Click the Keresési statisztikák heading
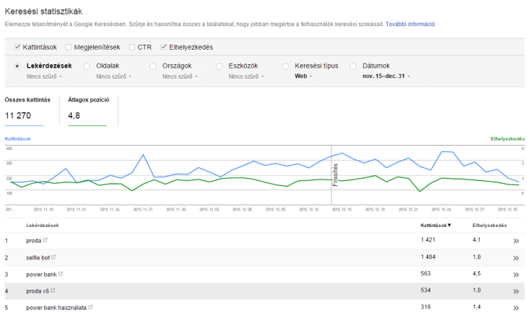This screenshot has width=527, height=315. [43, 12]
